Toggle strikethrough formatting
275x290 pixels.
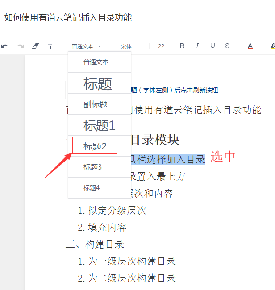227,46
